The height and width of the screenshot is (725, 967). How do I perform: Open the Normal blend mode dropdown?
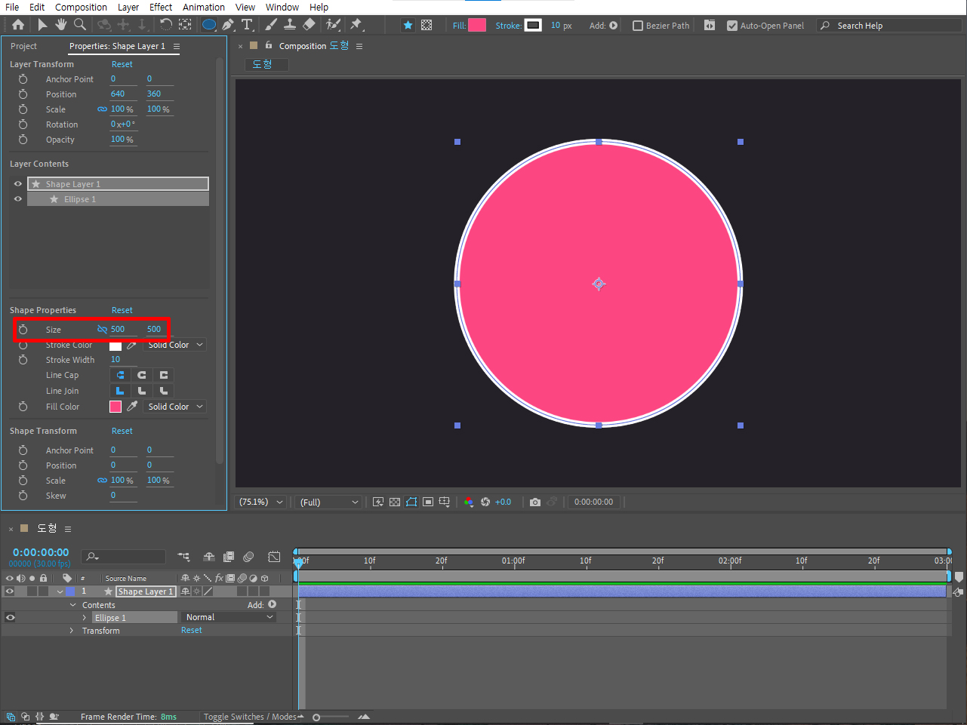coord(229,617)
